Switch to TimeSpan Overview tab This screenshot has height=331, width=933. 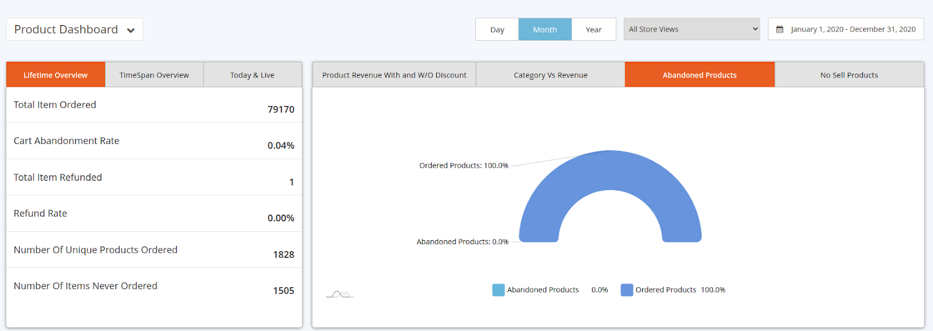[x=154, y=75]
